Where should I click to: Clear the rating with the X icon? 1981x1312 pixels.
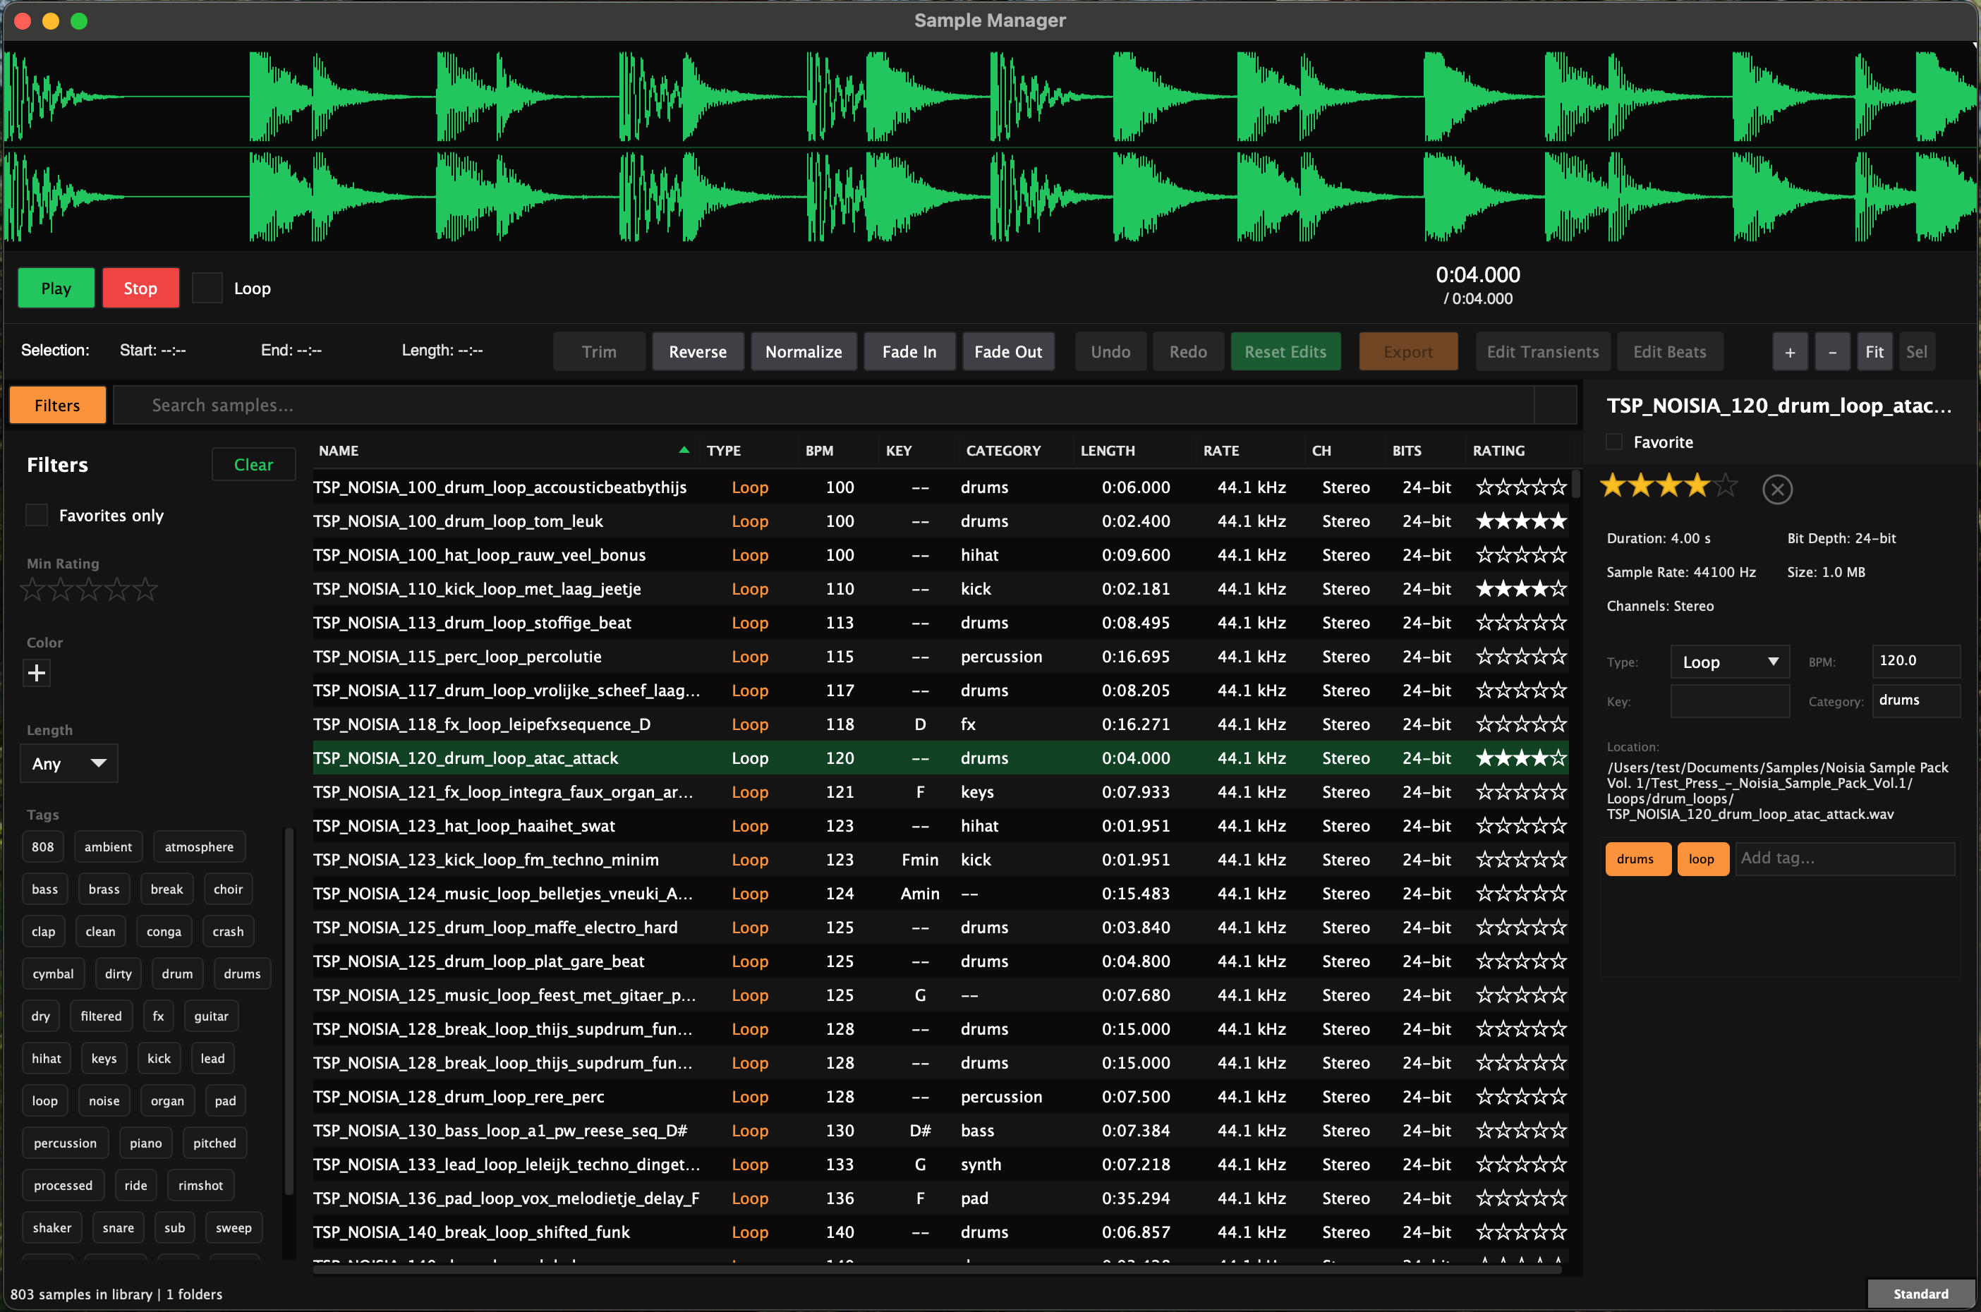(1778, 490)
